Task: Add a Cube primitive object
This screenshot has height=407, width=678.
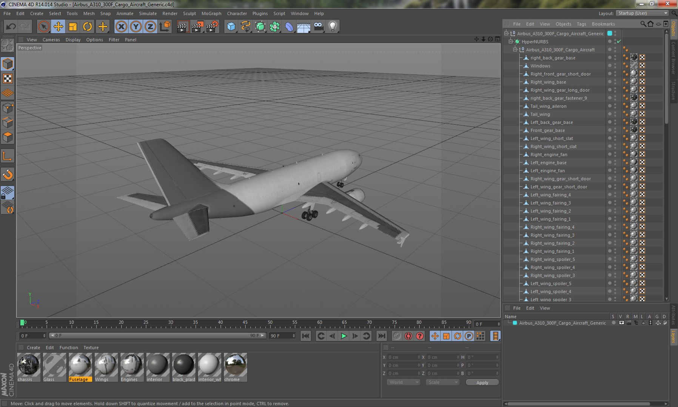Action: 231,26
